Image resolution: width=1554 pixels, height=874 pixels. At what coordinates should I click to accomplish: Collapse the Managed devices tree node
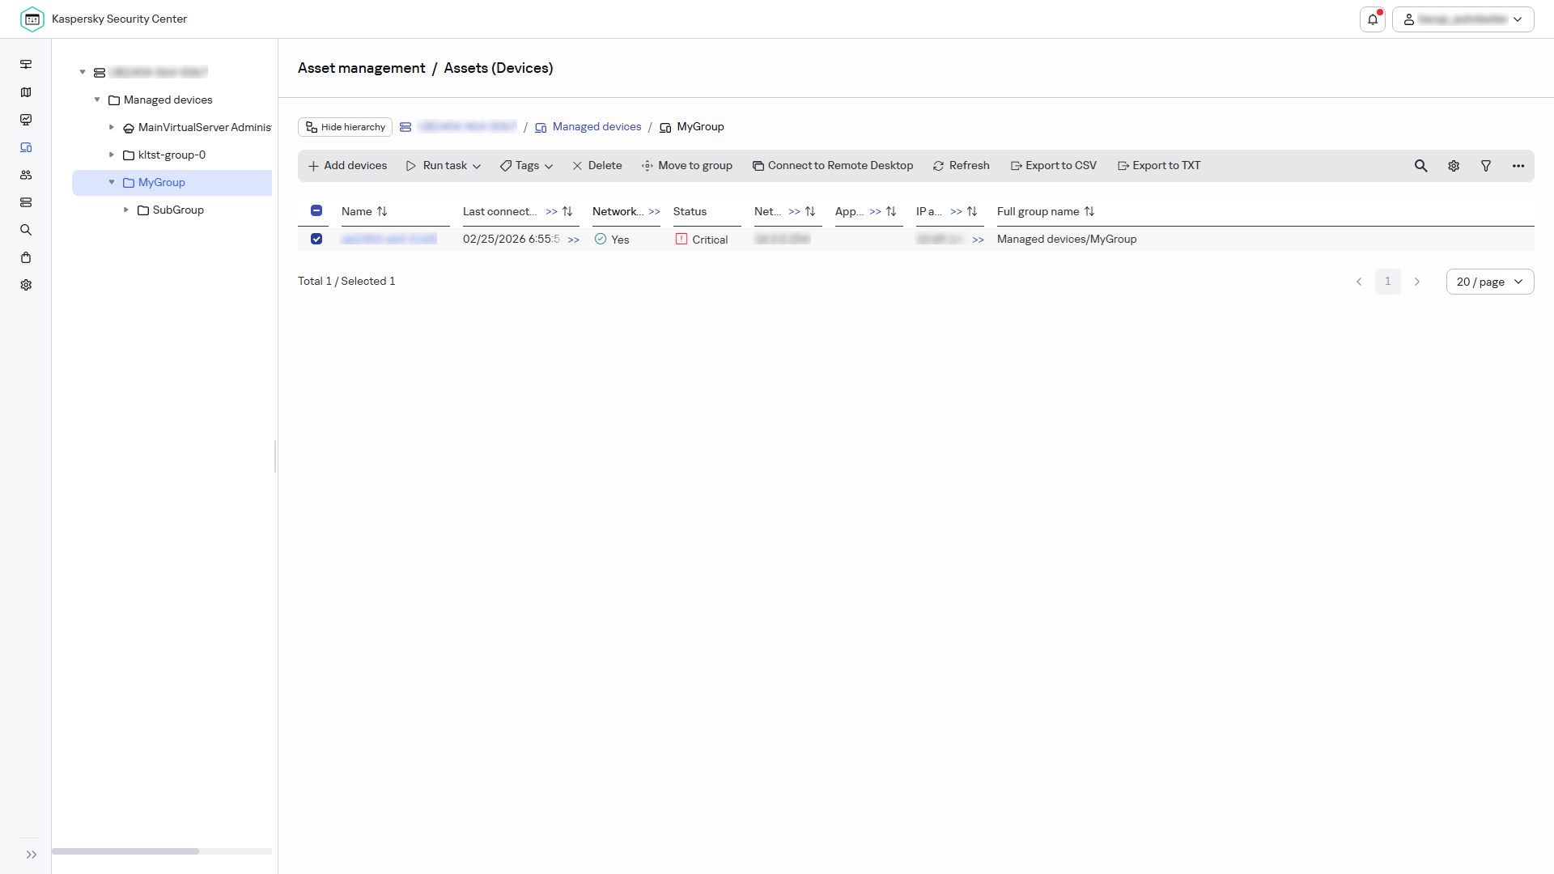pyautogui.click(x=97, y=100)
